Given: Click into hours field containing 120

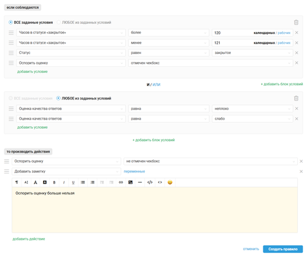Looking at the screenshot, I should [232, 33].
